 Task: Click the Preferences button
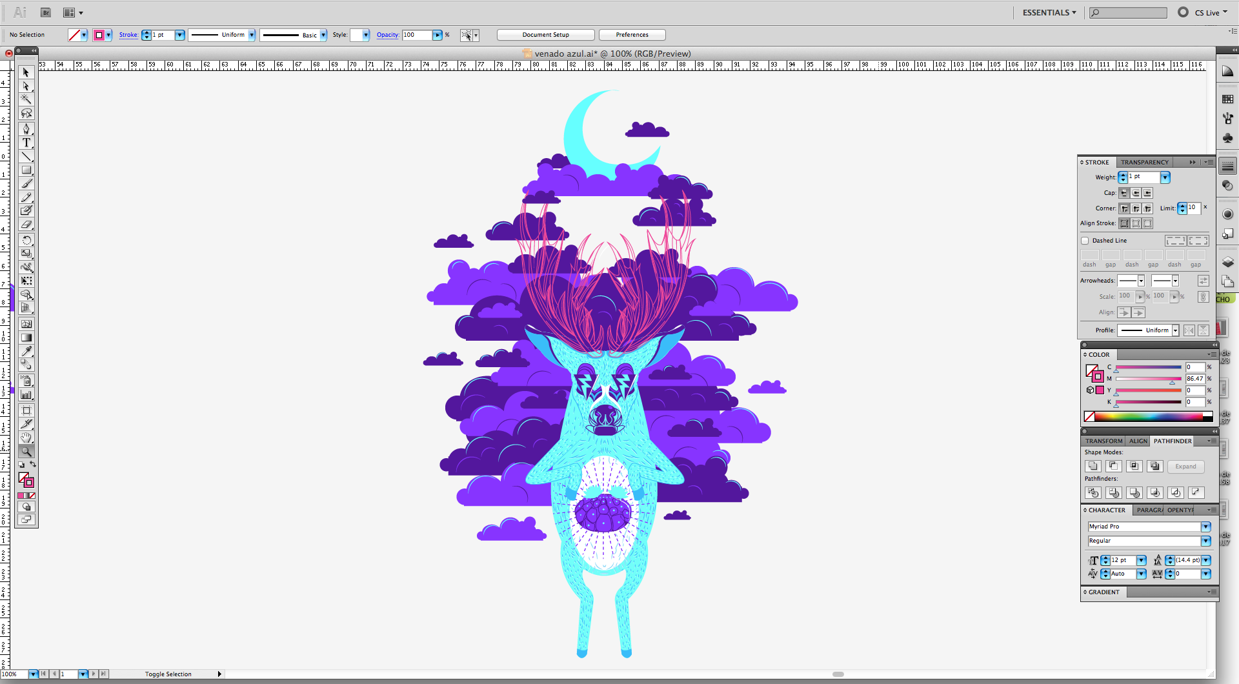(632, 35)
